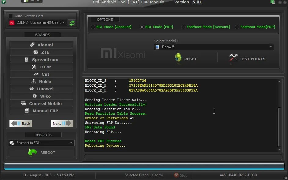Choose the Spreadtrum brand entry
This screenshot has height=180, width=288.
tap(41, 59)
